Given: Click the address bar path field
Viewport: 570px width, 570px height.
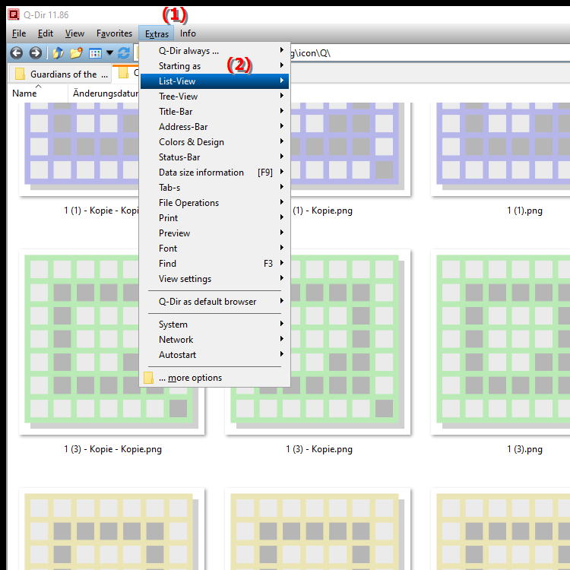Looking at the screenshot, I should click(x=429, y=53).
